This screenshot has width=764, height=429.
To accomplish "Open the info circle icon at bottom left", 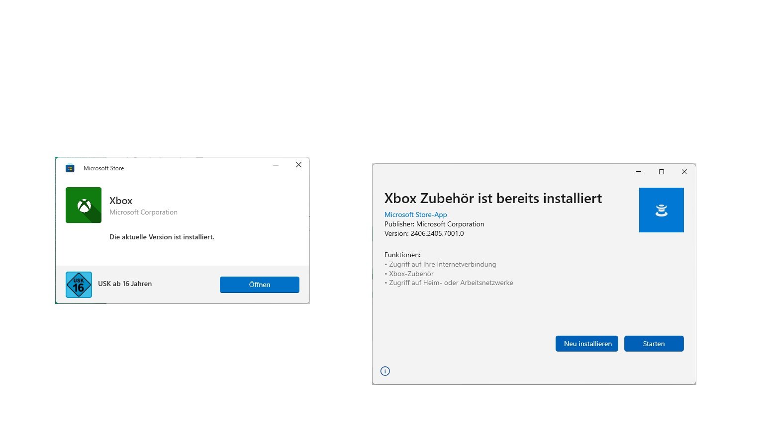I will (x=385, y=371).
